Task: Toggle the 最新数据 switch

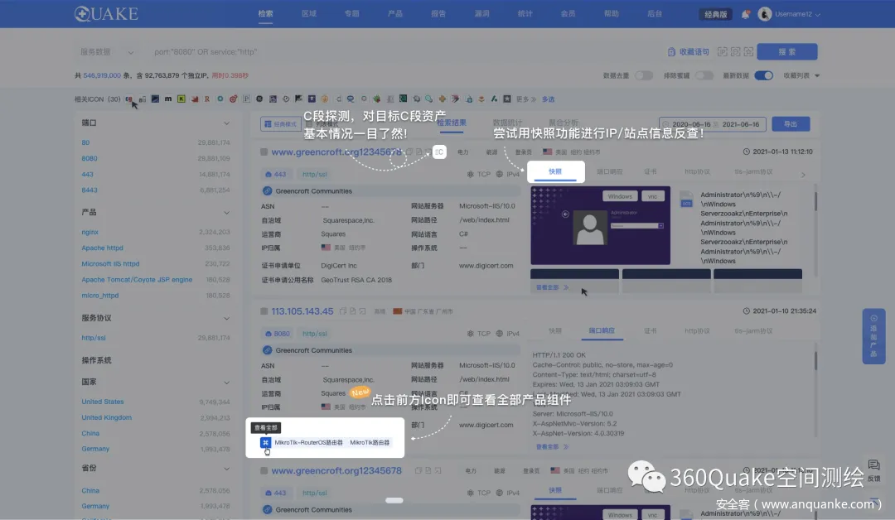Action: tap(763, 75)
